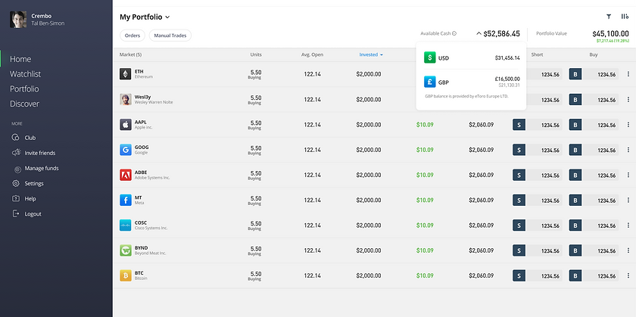Click the Available Cash info icon
The image size is (636, 317).
[454, 33]
